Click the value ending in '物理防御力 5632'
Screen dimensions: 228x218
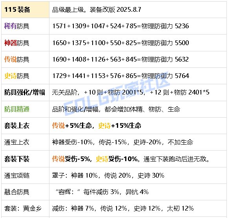(120, 60)
